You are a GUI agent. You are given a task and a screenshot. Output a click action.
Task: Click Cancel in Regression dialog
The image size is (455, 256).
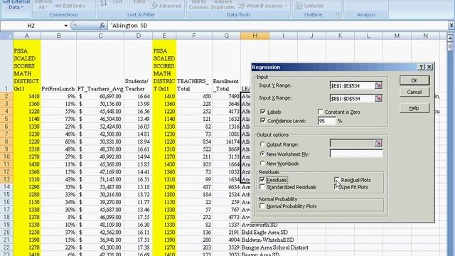coord(414,92)
